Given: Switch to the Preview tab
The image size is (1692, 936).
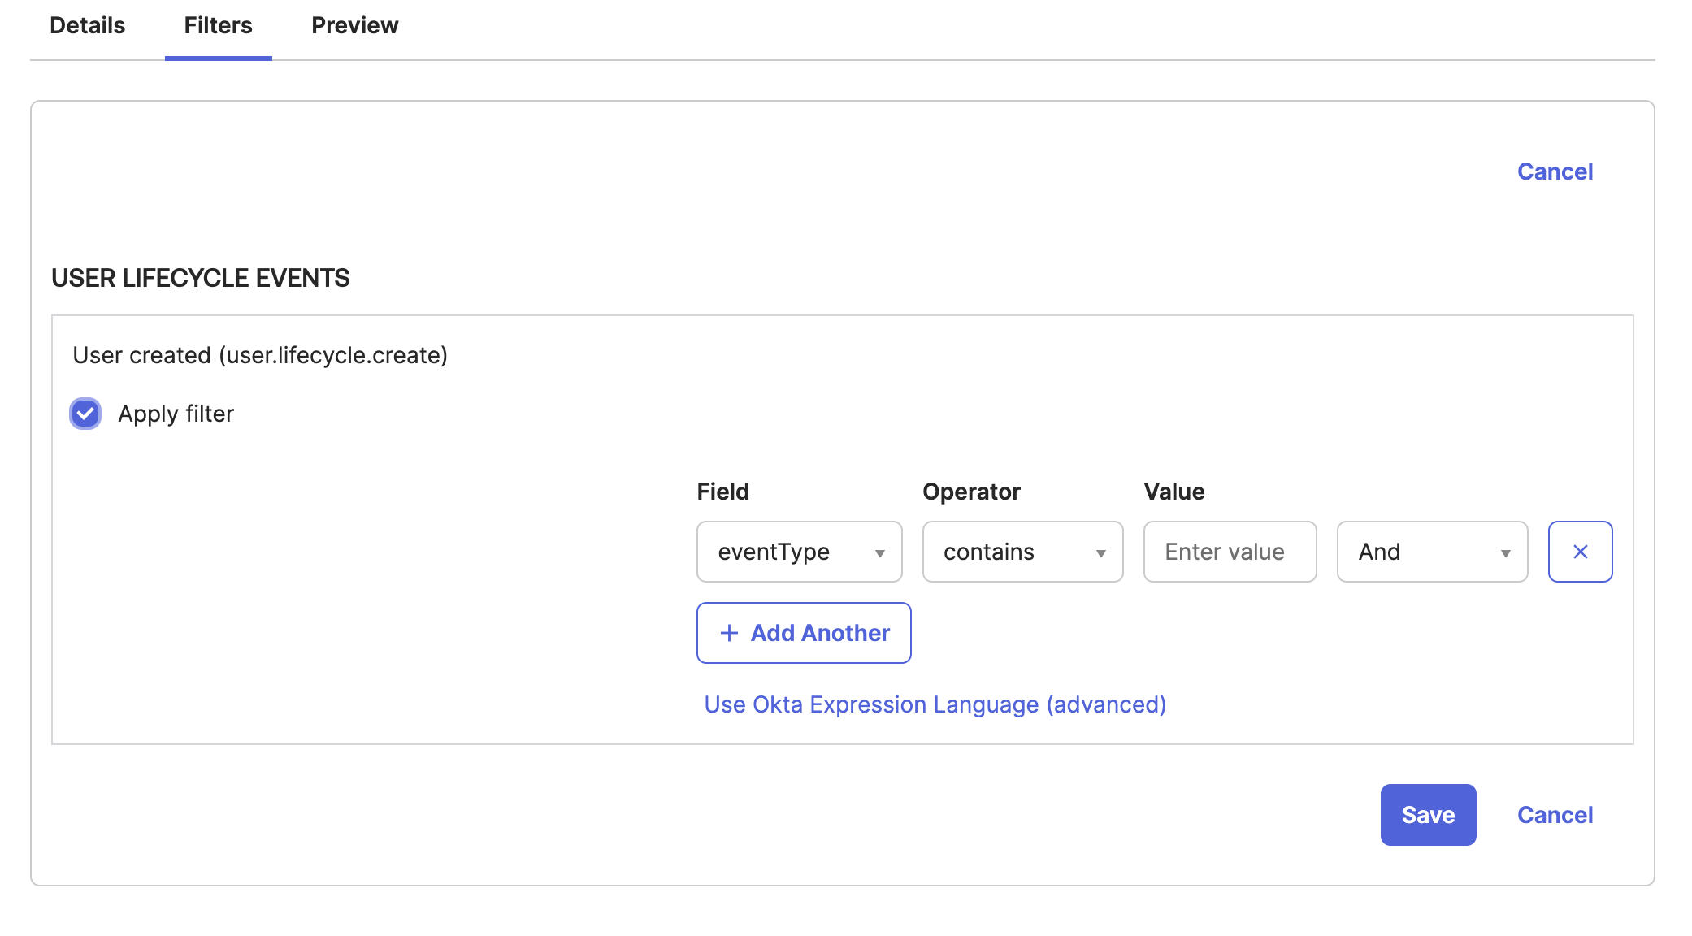Looking at the screenshot, I should tap(354, 26).
